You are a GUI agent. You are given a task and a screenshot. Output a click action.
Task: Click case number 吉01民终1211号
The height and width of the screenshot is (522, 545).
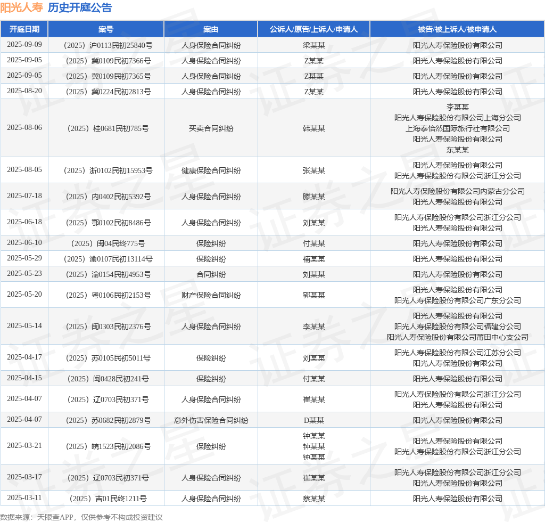[x=108, y=499]
